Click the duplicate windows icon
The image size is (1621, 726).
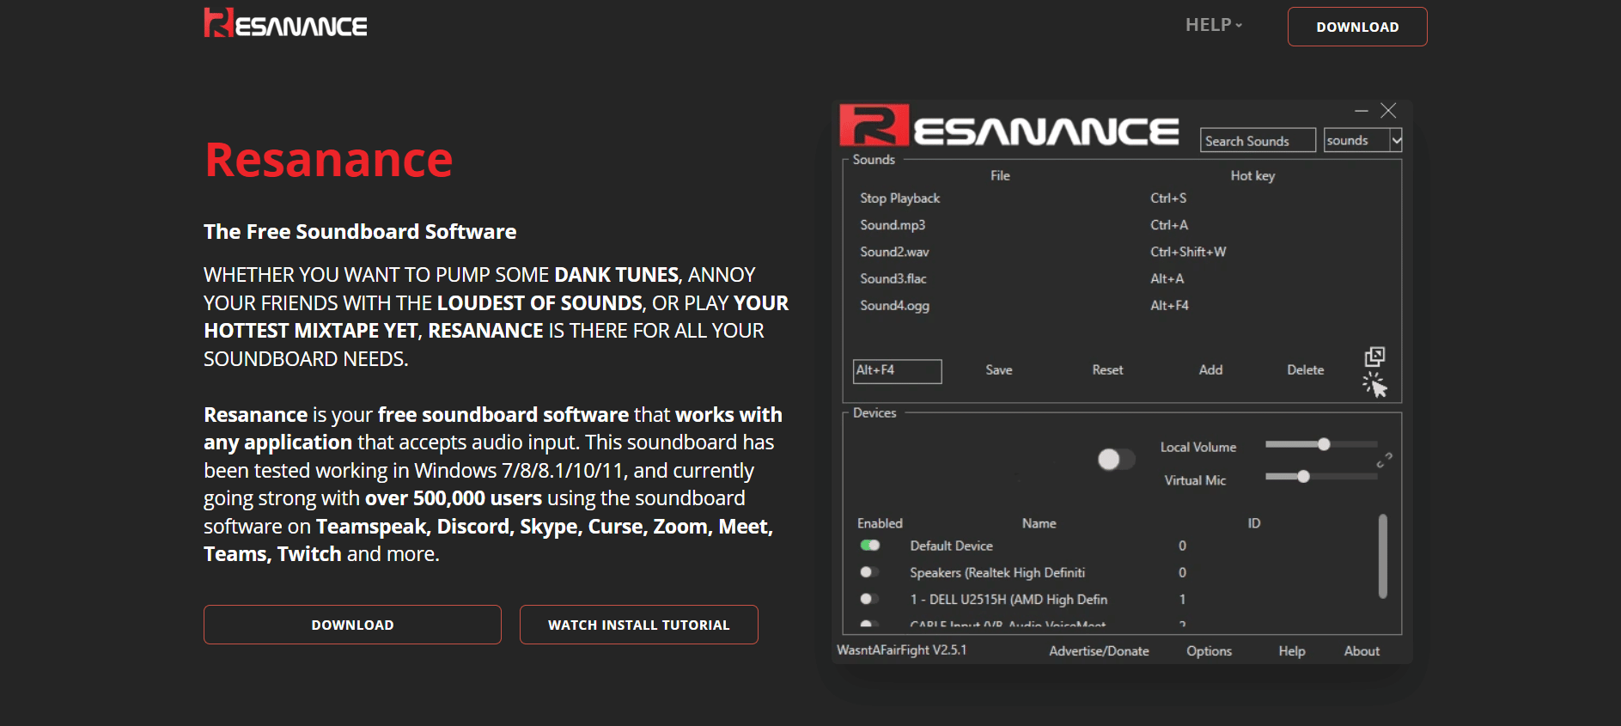1374,357
